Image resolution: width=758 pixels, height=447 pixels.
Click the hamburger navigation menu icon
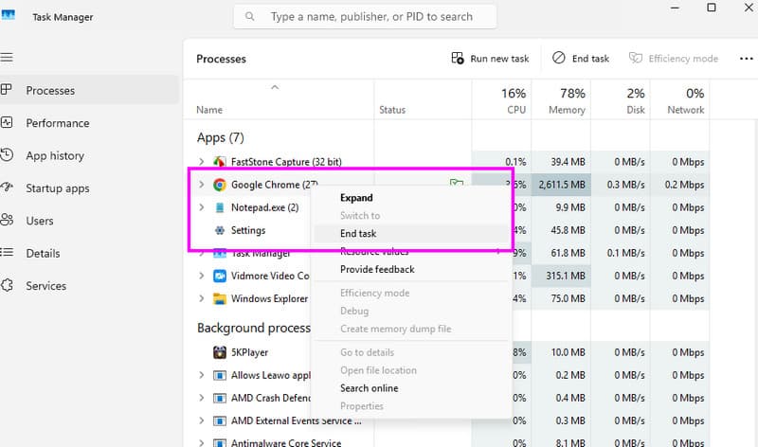pos(7,58)
